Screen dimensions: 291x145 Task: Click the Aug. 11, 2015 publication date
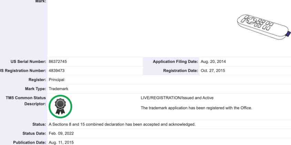(61, 142)
